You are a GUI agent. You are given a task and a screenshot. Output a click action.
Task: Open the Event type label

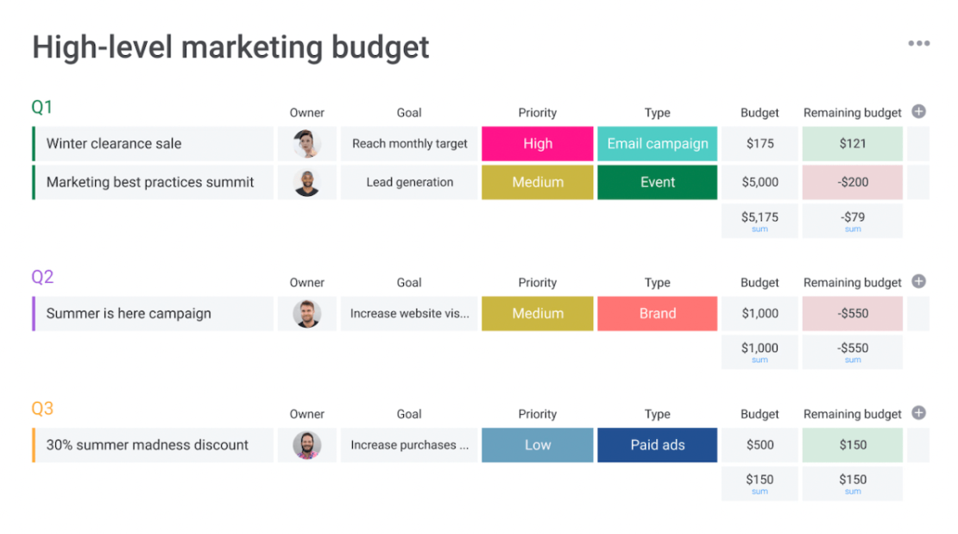click(657, 182)
